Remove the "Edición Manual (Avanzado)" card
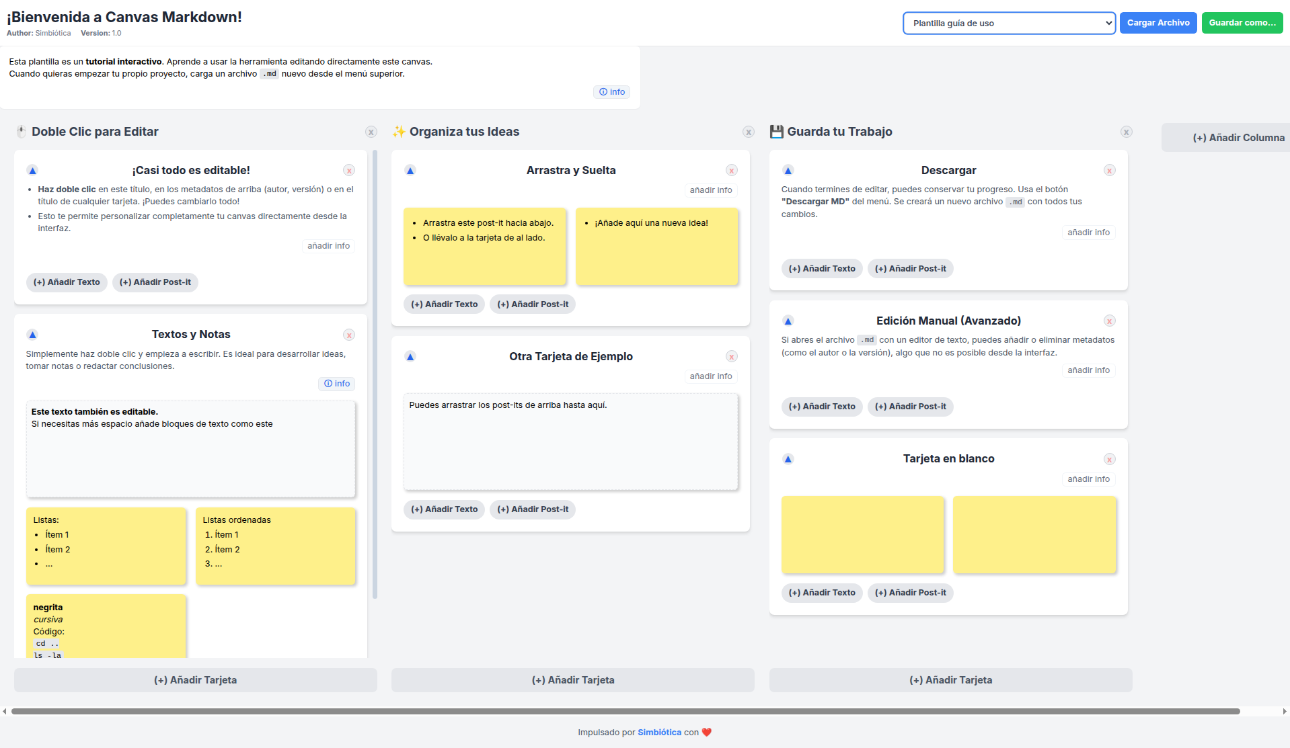 [1109, 321]
